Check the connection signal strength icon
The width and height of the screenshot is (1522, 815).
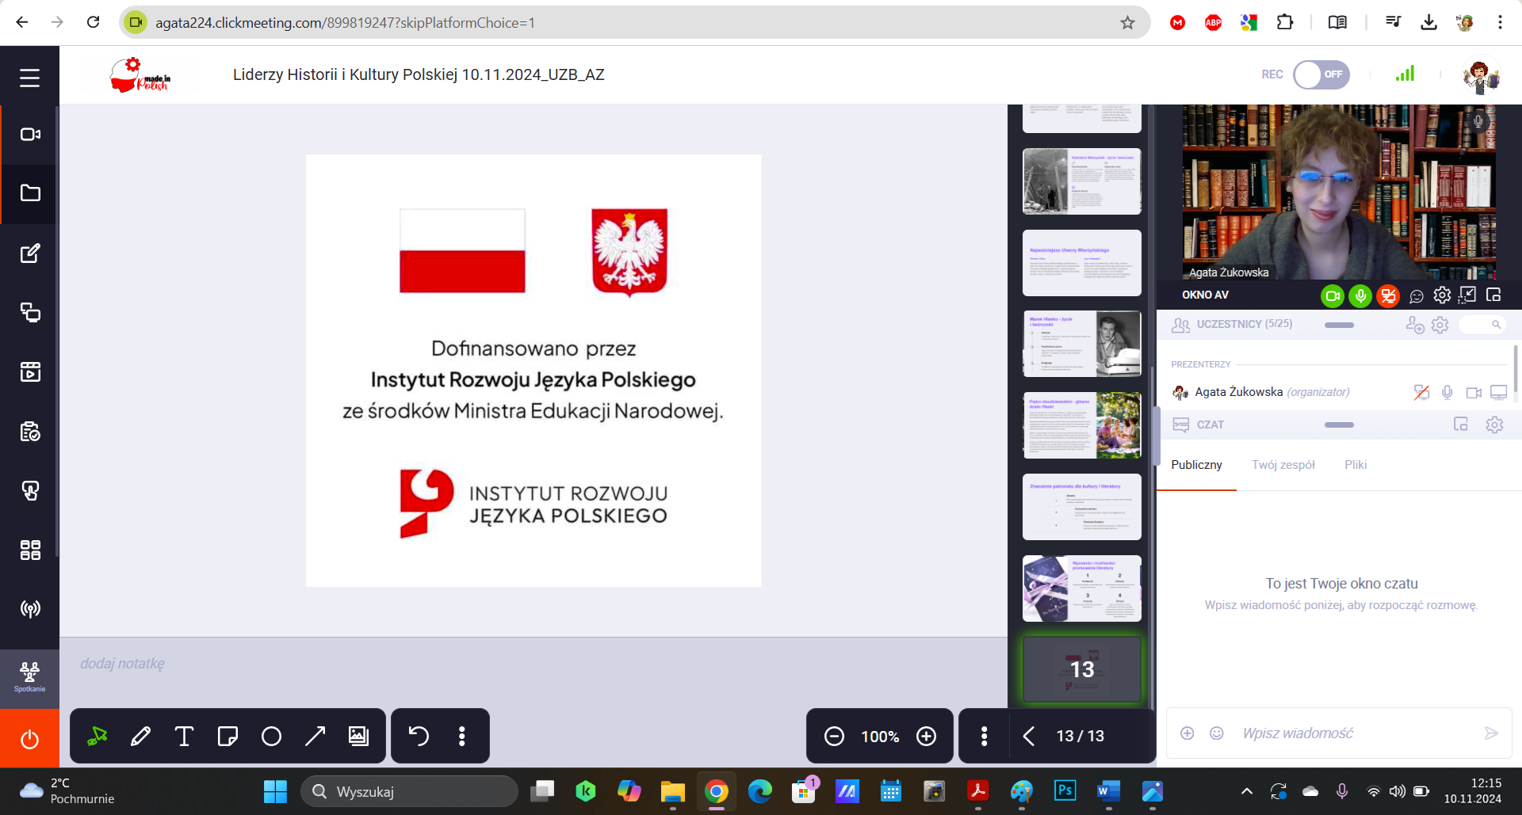(1405, 74)
